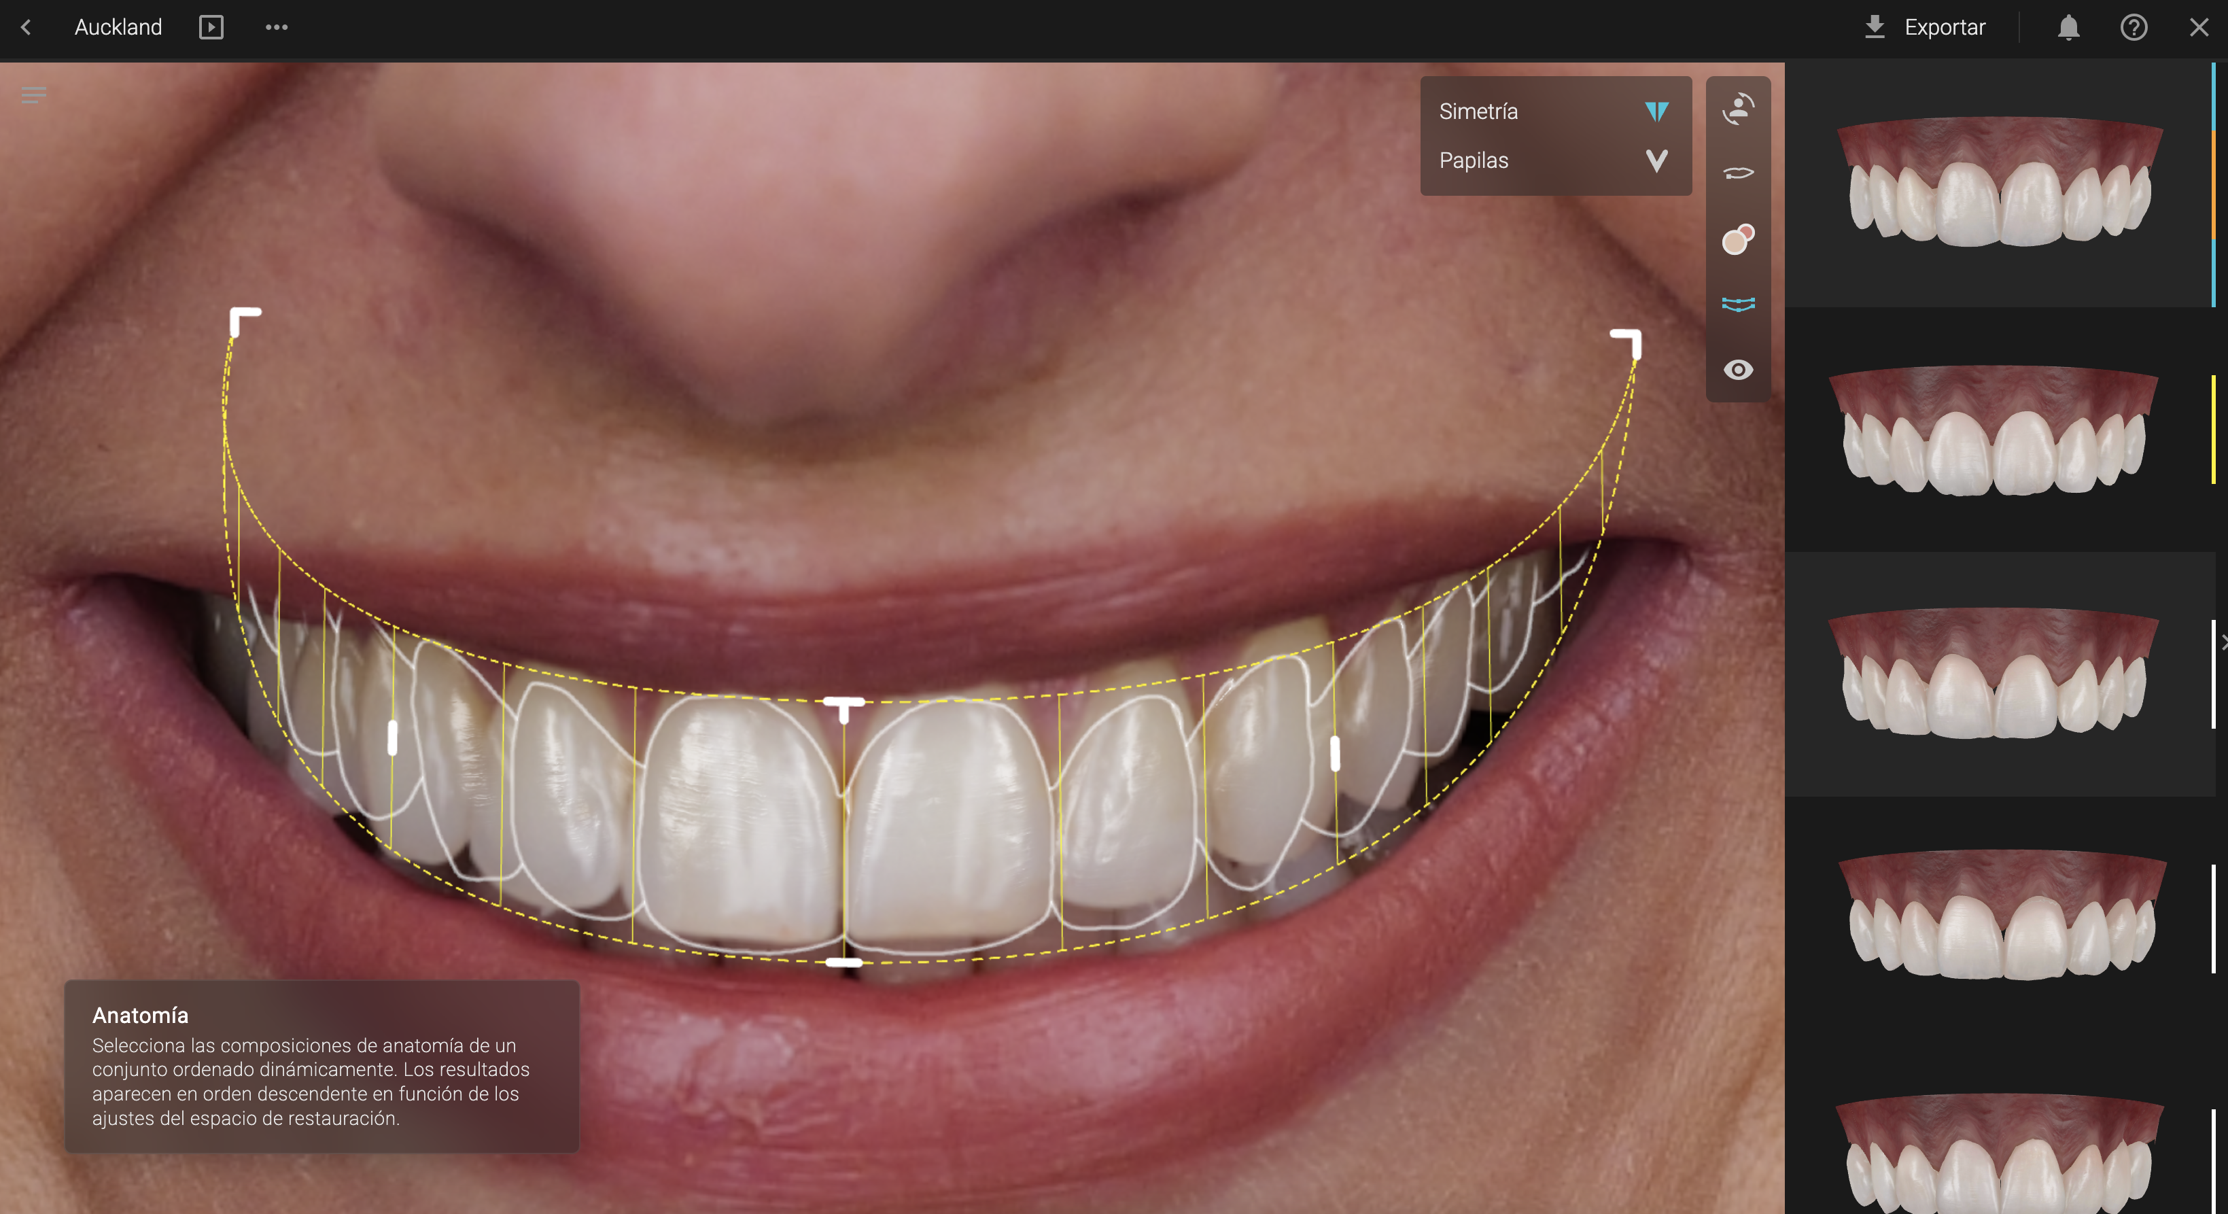Viewport: 2228px width, 1214px height.
Task: Select the restoration space curve tool
Action: tap(1737, 305)
